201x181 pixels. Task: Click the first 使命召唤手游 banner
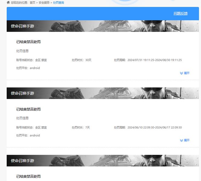103,26
